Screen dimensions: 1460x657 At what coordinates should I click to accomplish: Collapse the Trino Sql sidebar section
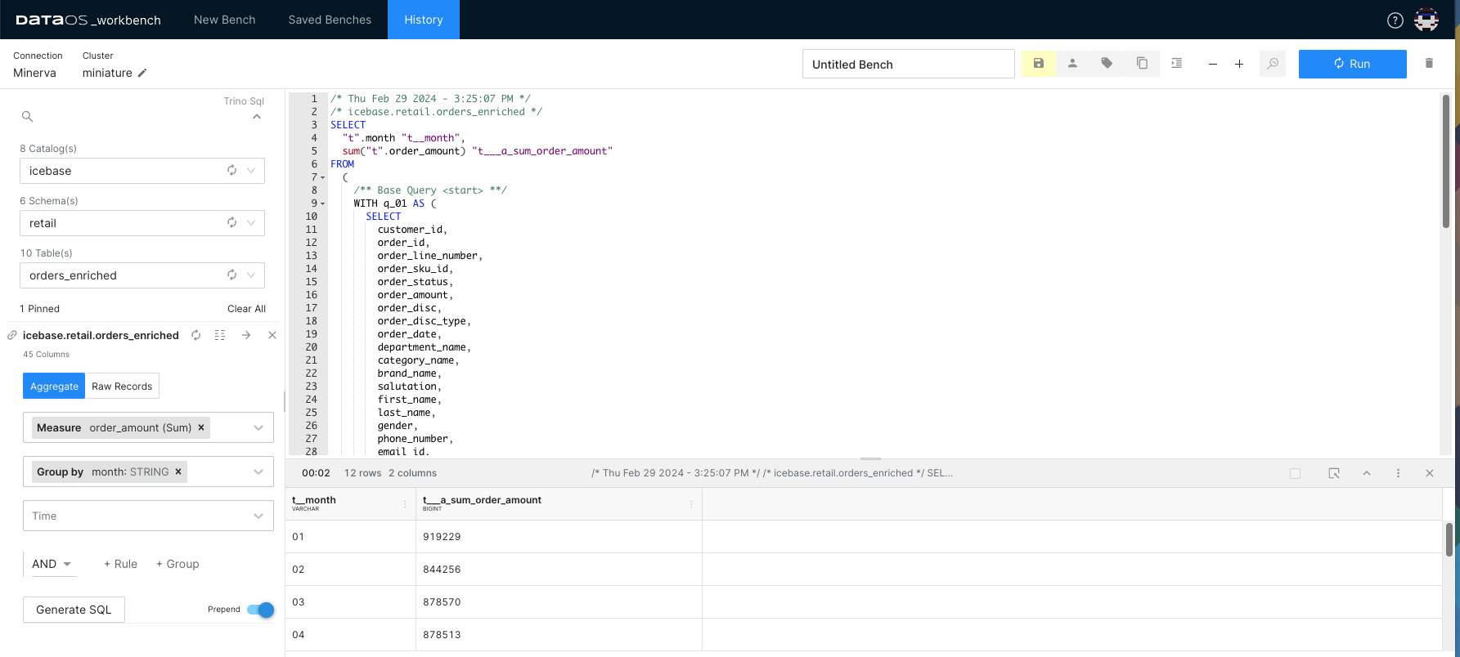pos(257,117)
